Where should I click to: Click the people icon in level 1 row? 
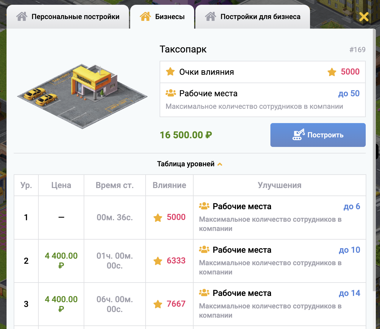[204, 206]
